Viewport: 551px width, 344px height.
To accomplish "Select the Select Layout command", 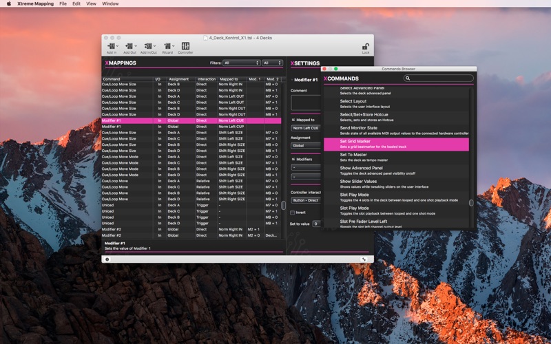I will tap(396, 104).
